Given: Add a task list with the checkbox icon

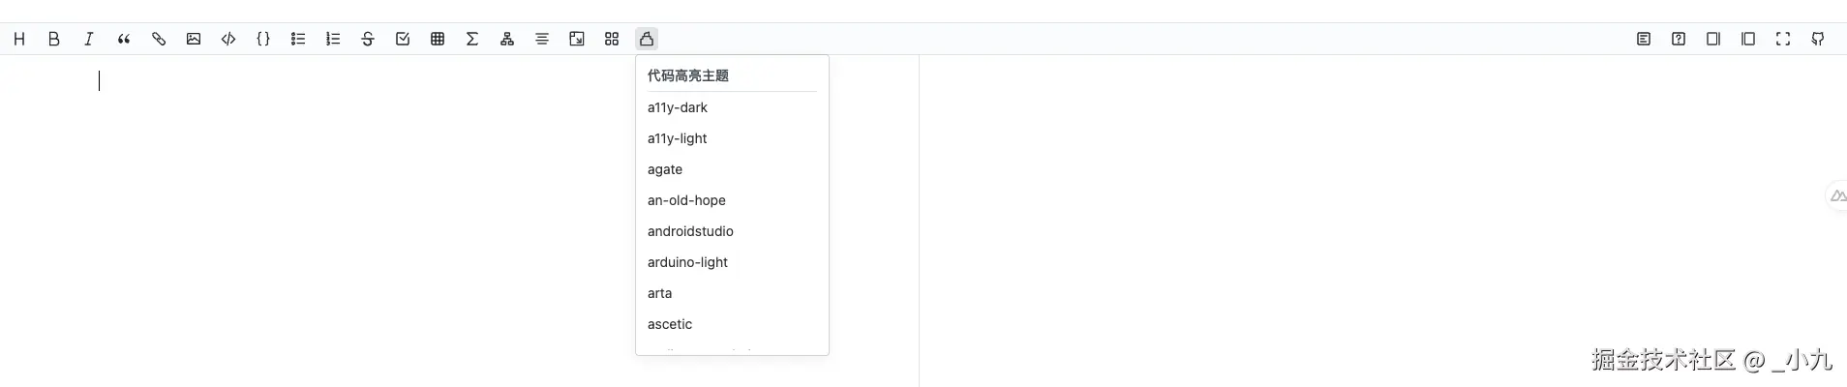Looking at the screenshot, I should click(x=403, y=39).
